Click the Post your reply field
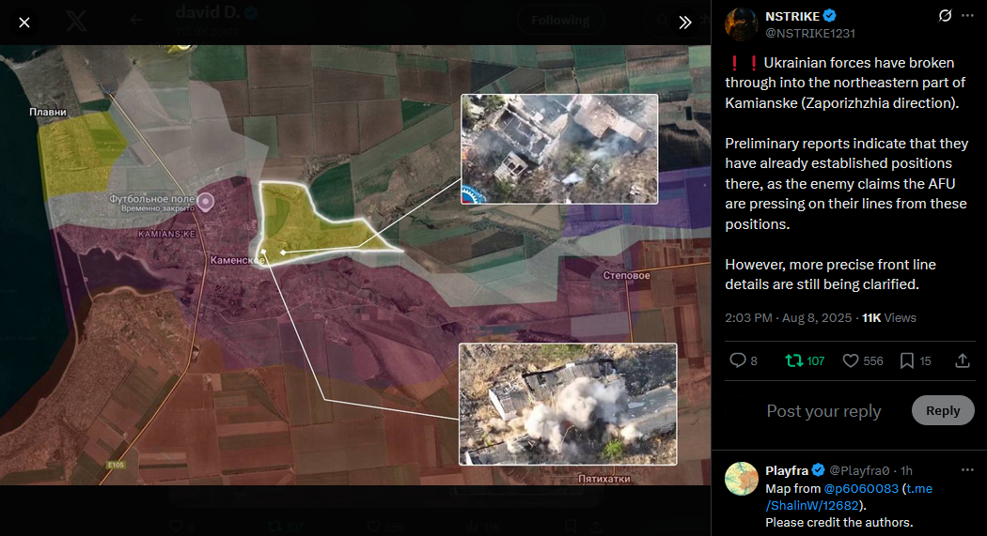987x536 pixels. [823, 411]
